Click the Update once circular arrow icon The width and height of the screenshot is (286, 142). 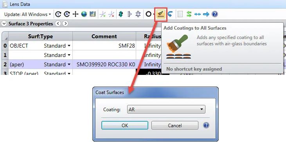coord(58,14)
